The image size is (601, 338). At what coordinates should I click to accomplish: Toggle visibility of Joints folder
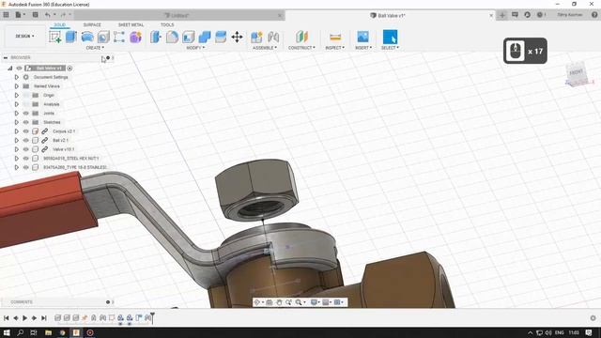[26, 113]
